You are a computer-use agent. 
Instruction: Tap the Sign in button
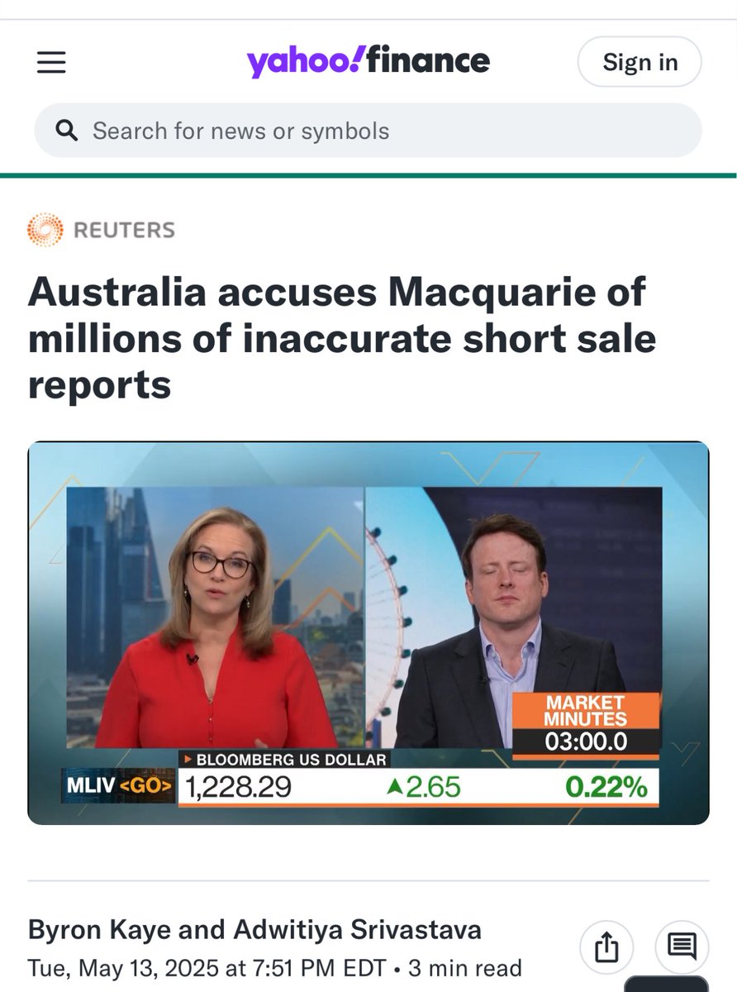coord(640,62)
